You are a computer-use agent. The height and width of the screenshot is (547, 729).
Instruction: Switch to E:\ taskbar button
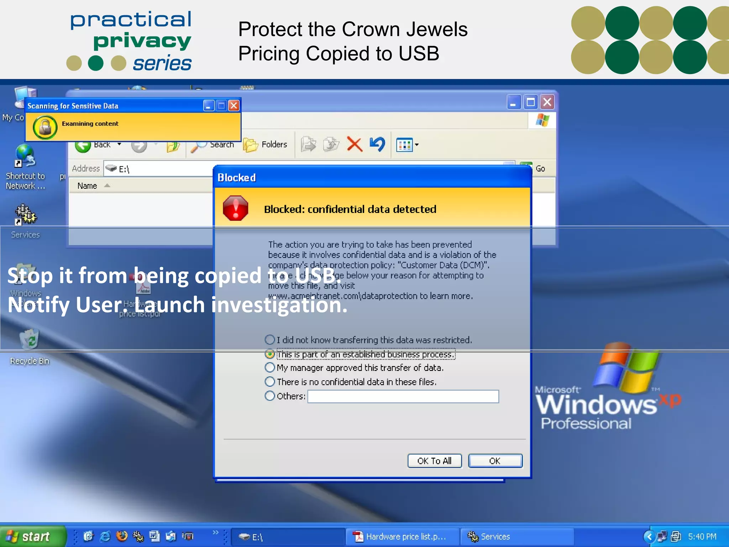tap(288, 537)
